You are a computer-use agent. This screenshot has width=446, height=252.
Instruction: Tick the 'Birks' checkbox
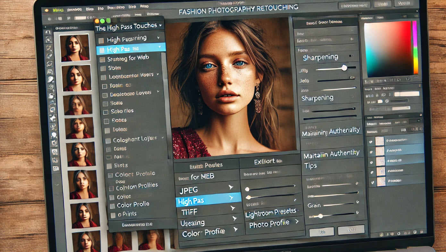[109, 166]
